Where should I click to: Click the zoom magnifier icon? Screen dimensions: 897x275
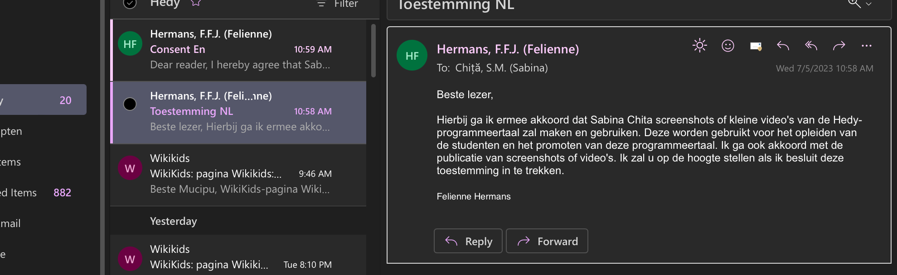(x=854, y=4)
